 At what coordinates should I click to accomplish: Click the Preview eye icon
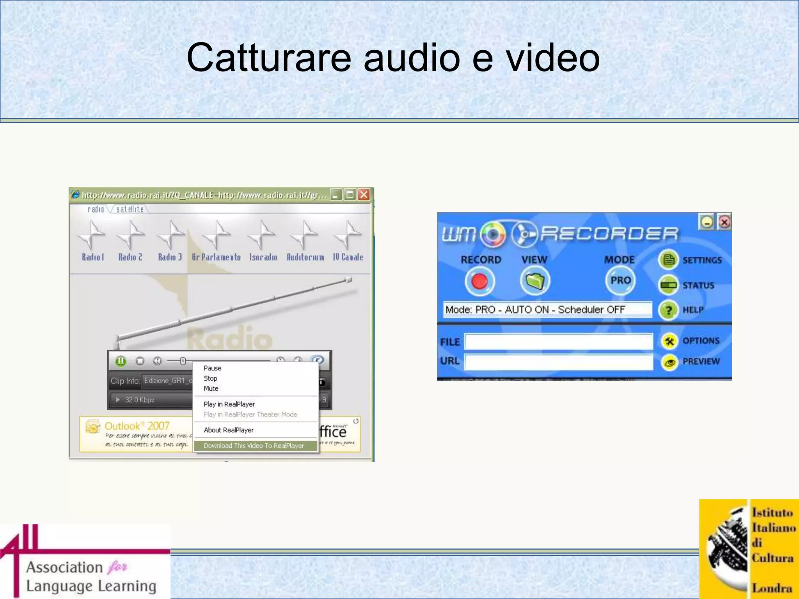click(x=669, y=362)
